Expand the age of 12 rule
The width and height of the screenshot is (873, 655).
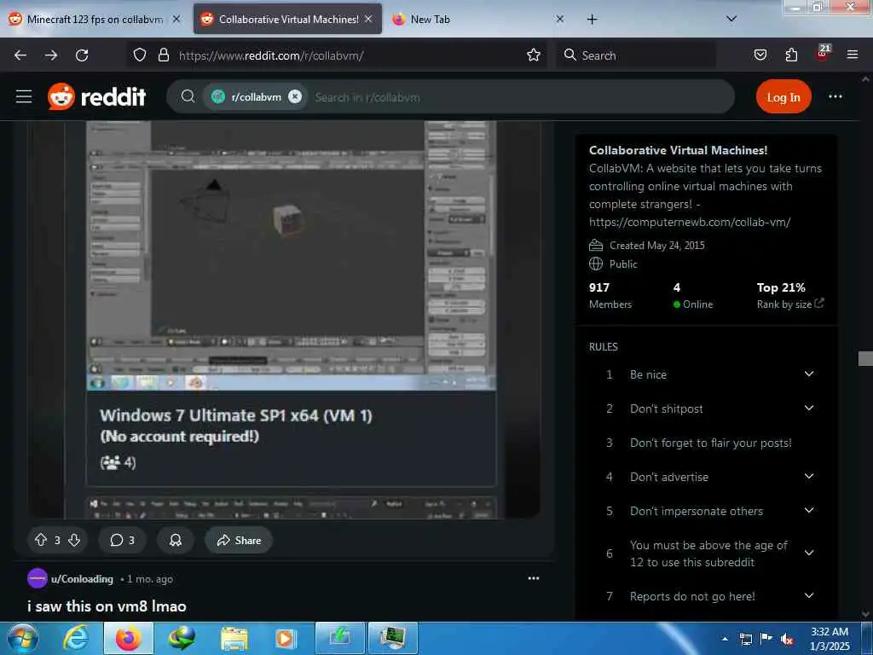pyautogui.click(x=809, y=553)
